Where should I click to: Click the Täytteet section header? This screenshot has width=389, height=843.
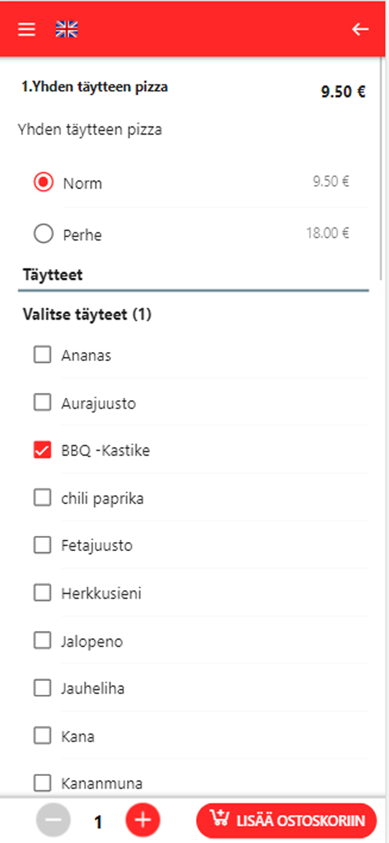pos(53,275)
